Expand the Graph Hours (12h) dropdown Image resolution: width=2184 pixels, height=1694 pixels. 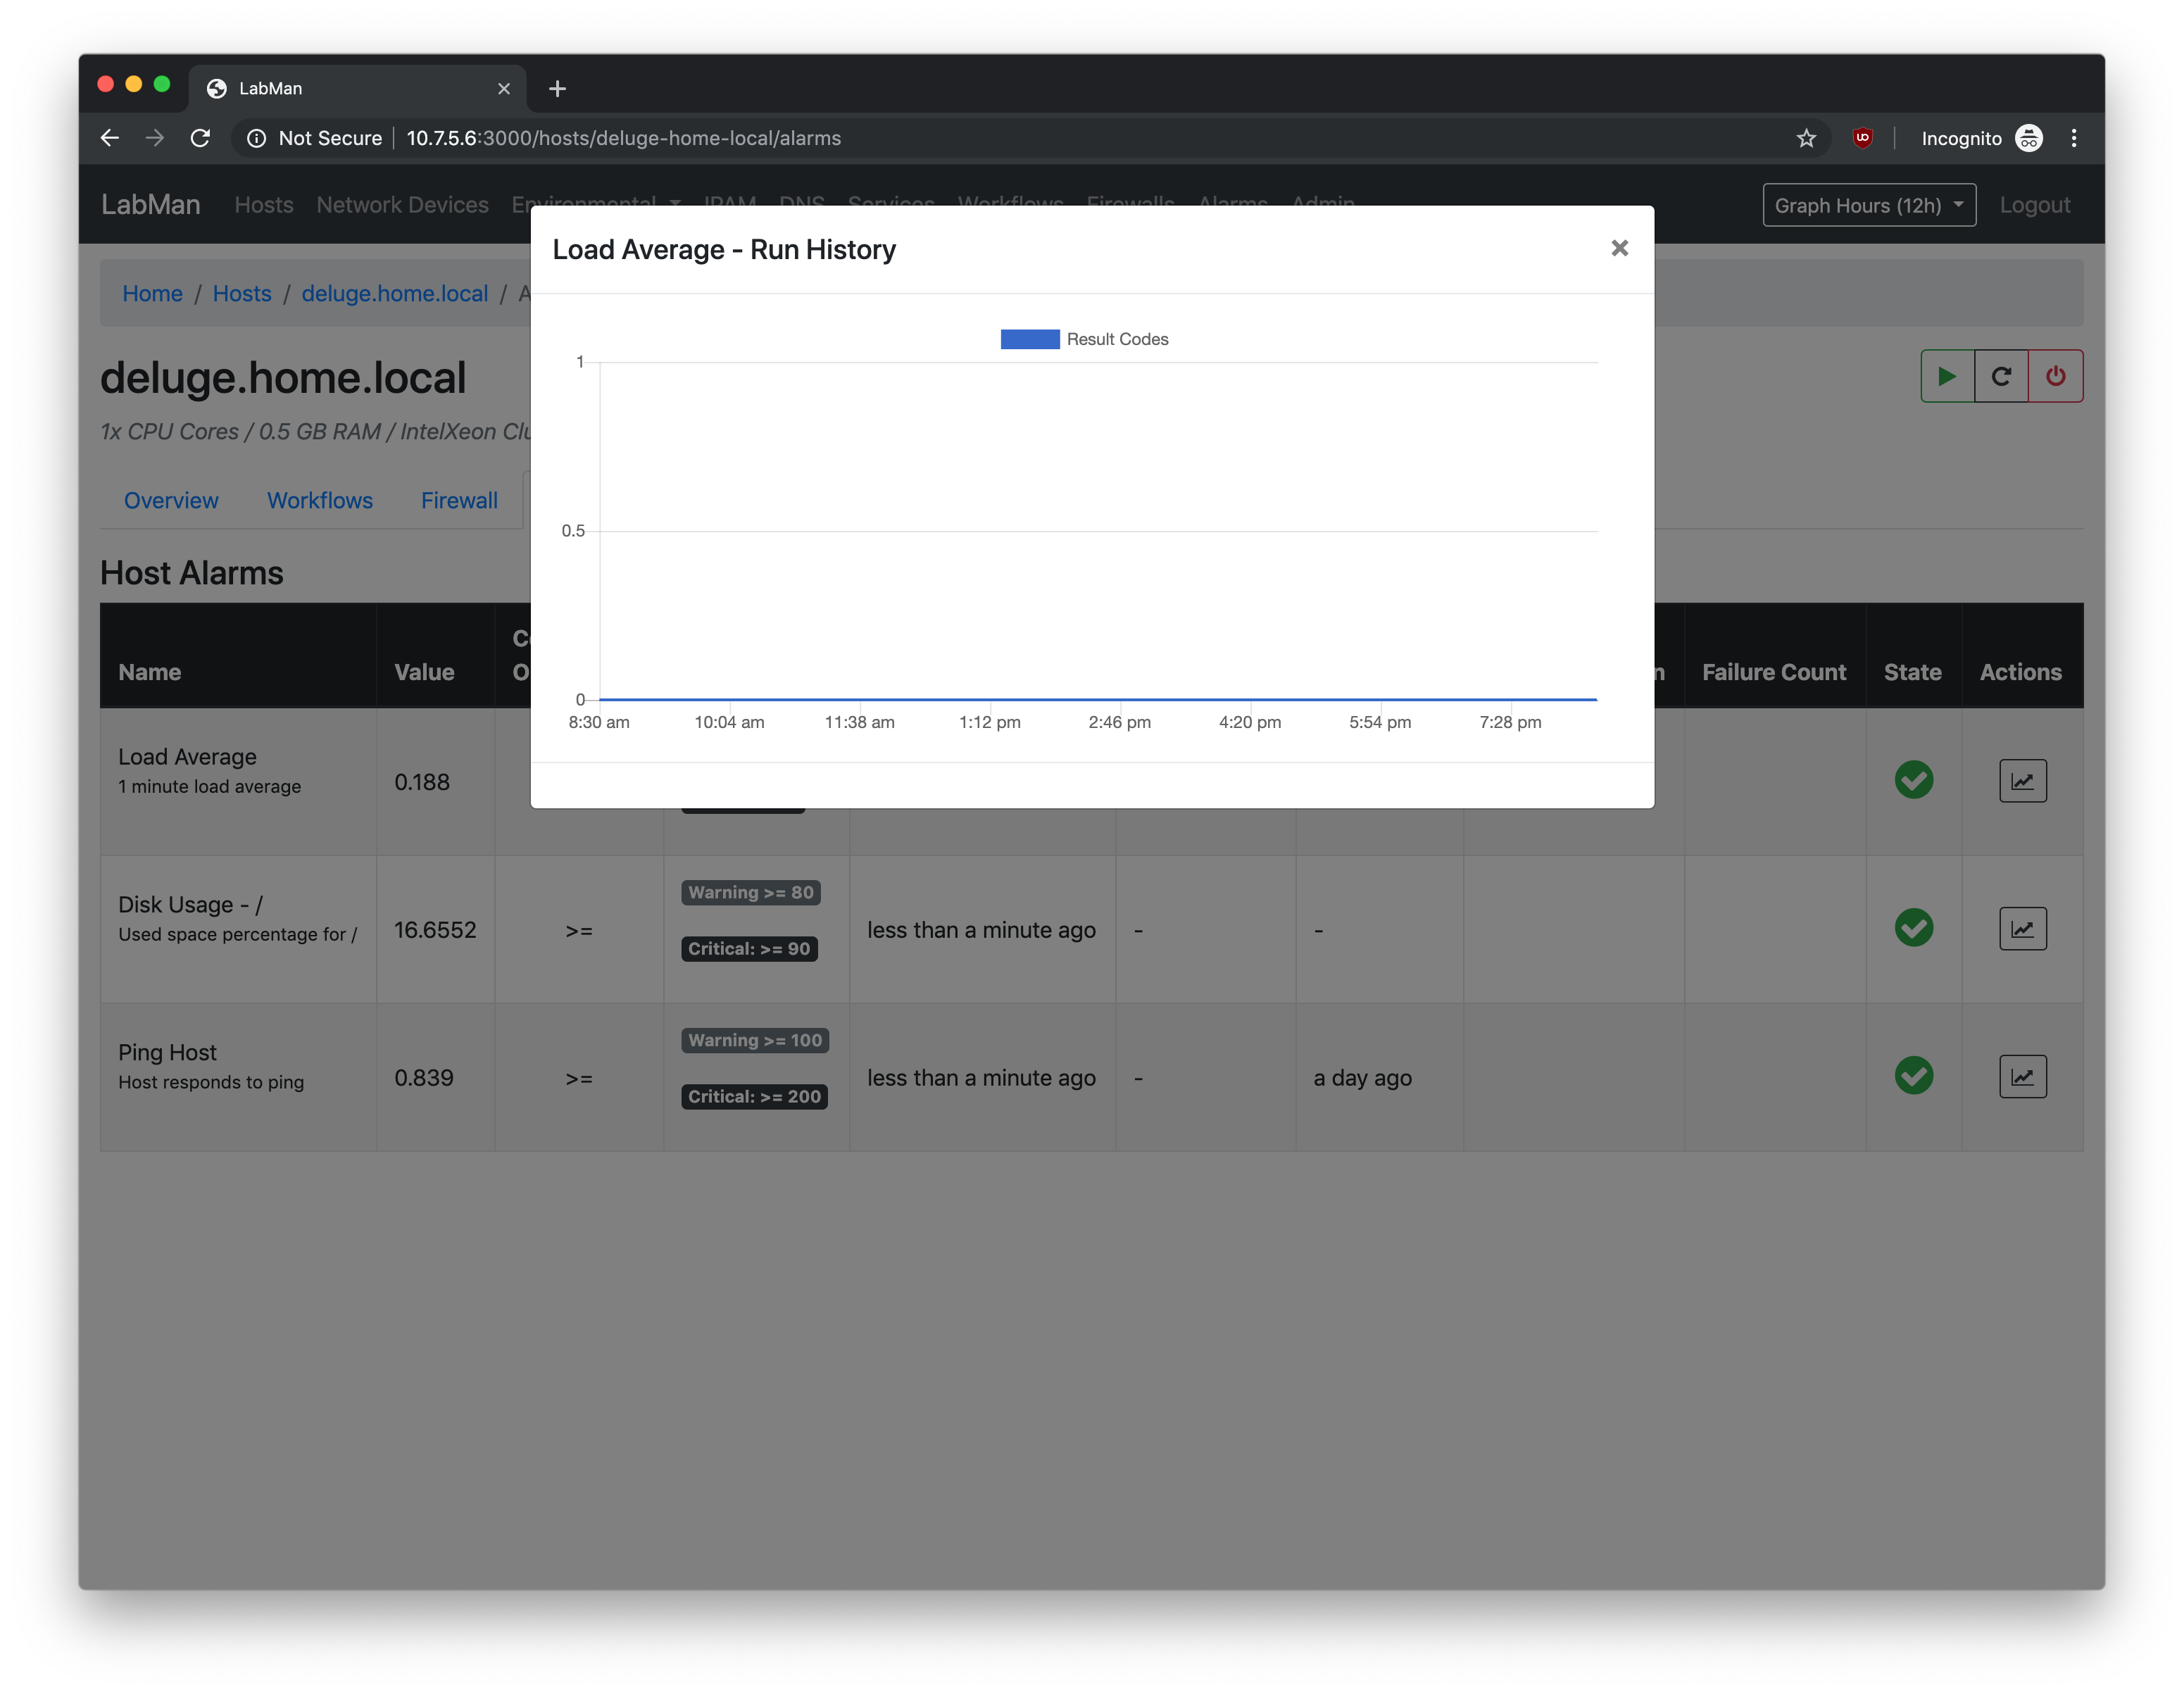click(1868, 205)
